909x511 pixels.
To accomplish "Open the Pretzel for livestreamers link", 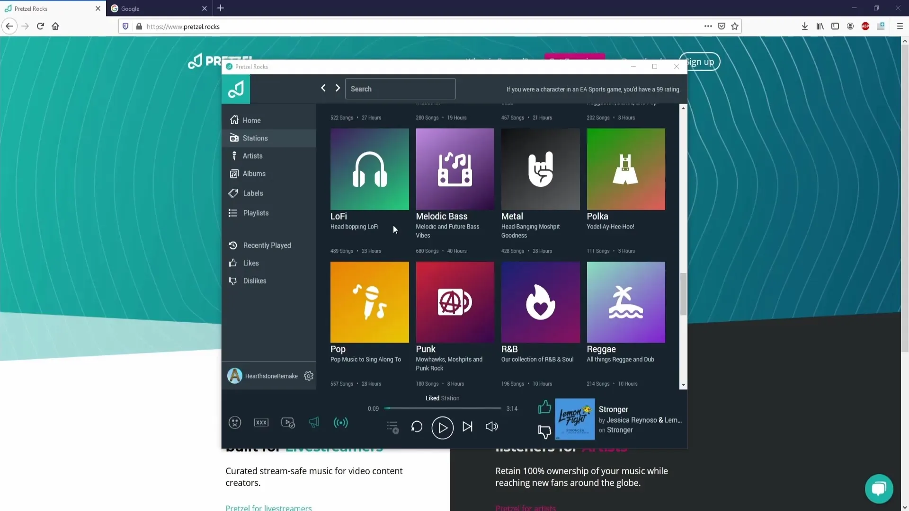I will (x=268, y=507).
